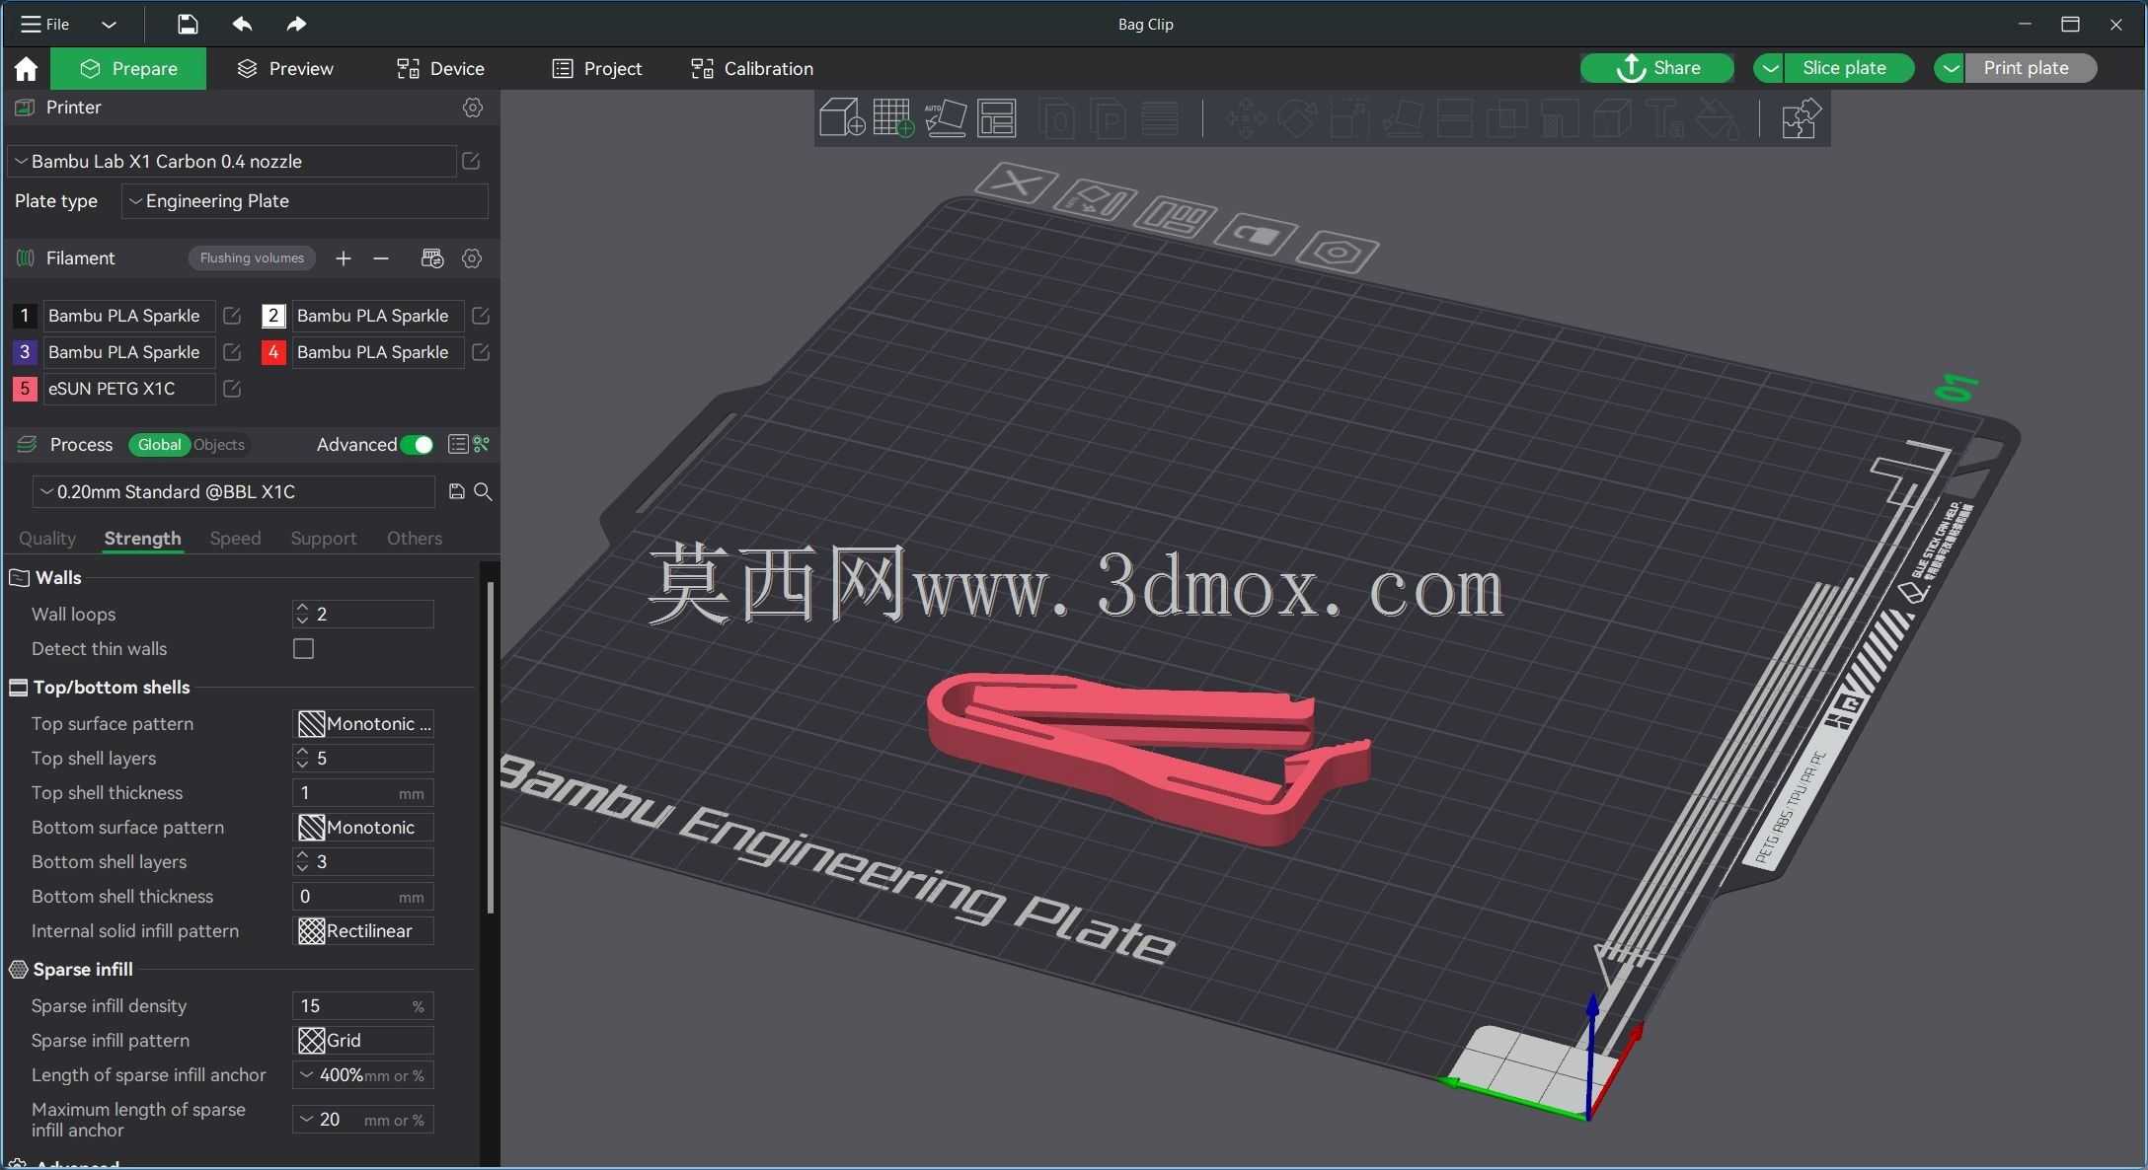
Task: Open 0.20mm Standard process preset dropdown
Action: tap(234, 491)
